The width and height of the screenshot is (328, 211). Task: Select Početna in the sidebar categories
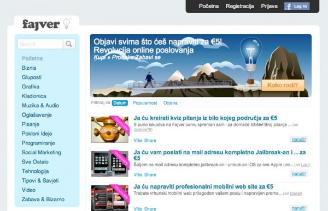(x=32, y=58)
